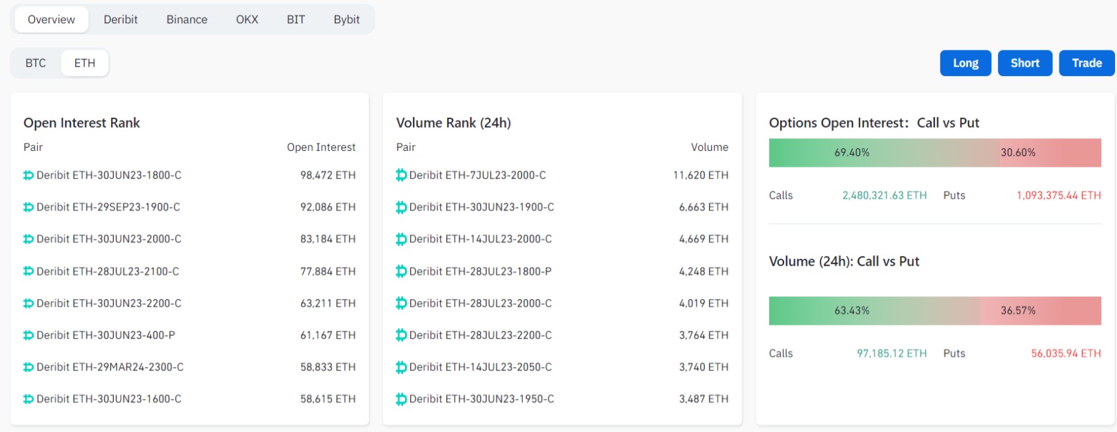Switch to the Overview tab
Image resolution: width=1117 pixels, height=432 pixels.
click(52, 20)
